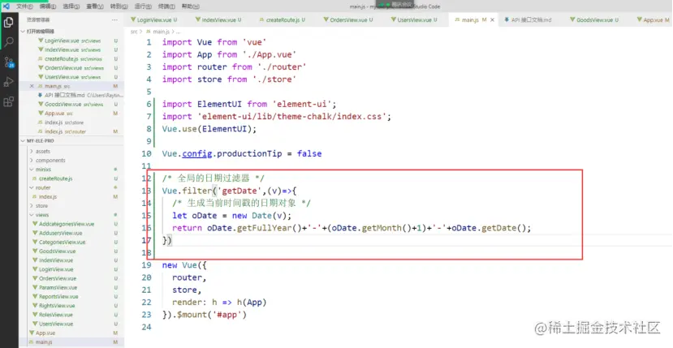Switch to the createRoute.js editor tab

point(283,19)
